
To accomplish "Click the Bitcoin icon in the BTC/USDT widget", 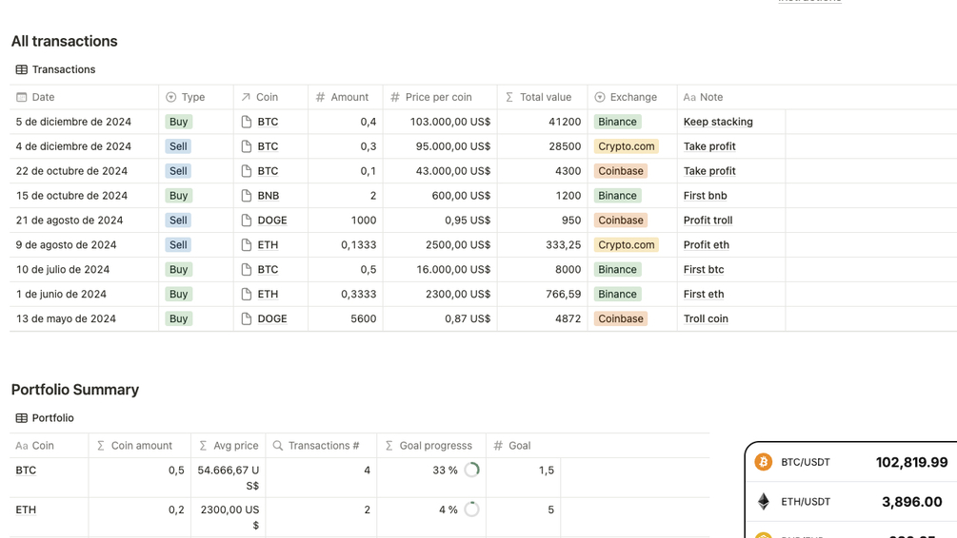I will pos(763,462).
